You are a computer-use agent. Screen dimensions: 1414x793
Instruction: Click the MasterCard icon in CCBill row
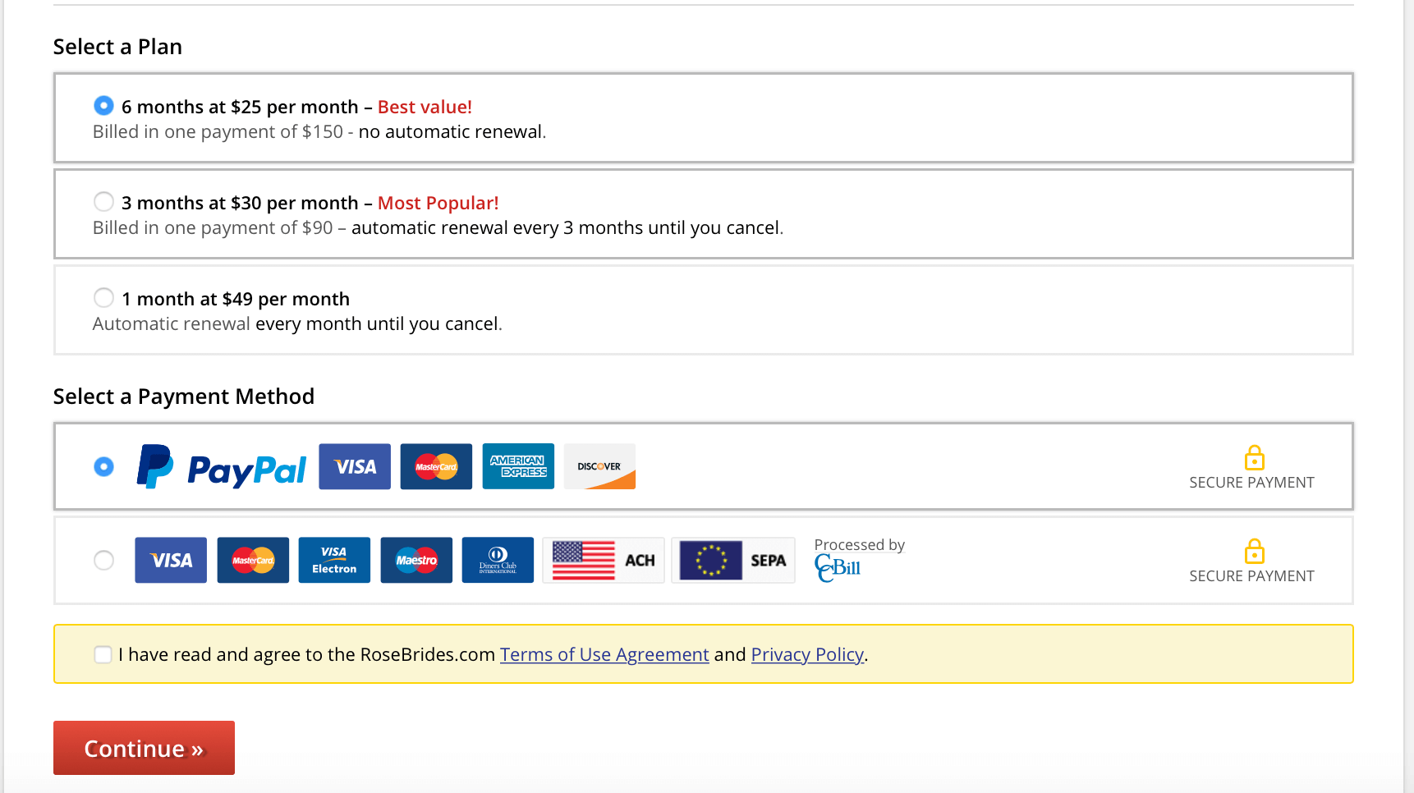click(x=253, y=560)
